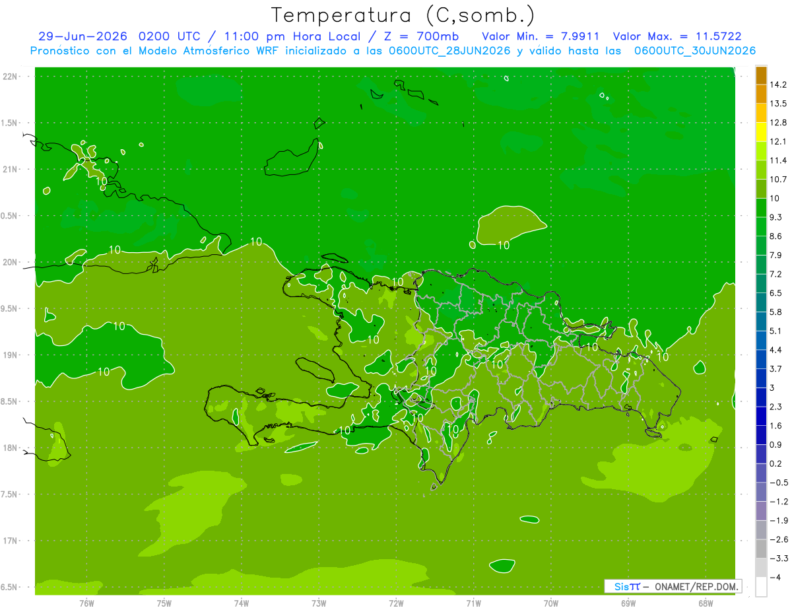Select the valid-until stamp "0600UTC_30JUN2026"
The image size is (792, 612).
[x=694, y=50]
